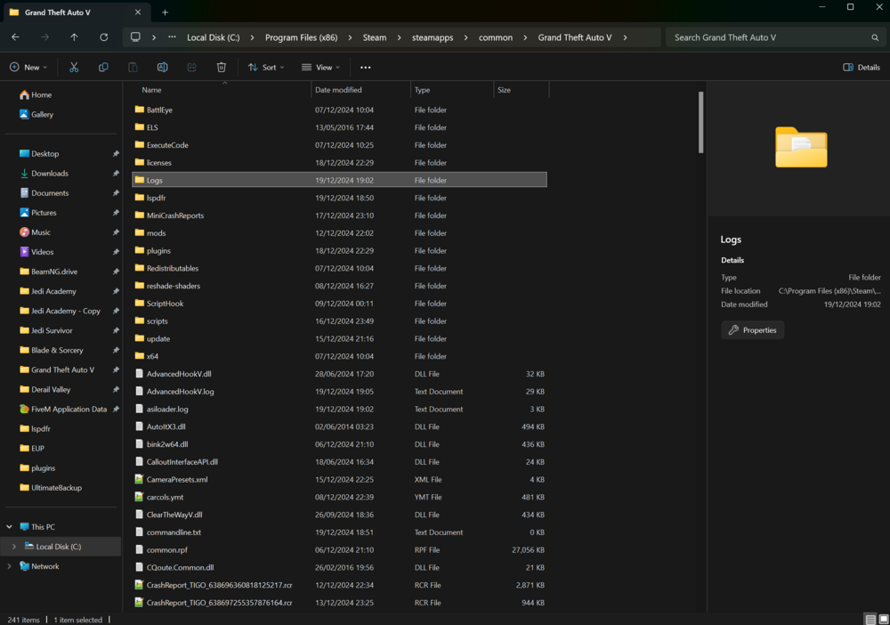This screenshot has width=890, height=625.
Task: Expand the View dropdown menu
Action: [320, 67]
